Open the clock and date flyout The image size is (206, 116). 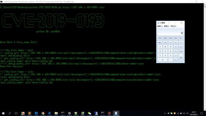194,113
